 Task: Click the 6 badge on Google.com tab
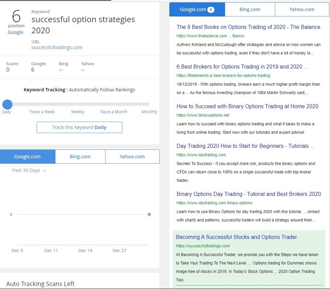pos(211,9)
